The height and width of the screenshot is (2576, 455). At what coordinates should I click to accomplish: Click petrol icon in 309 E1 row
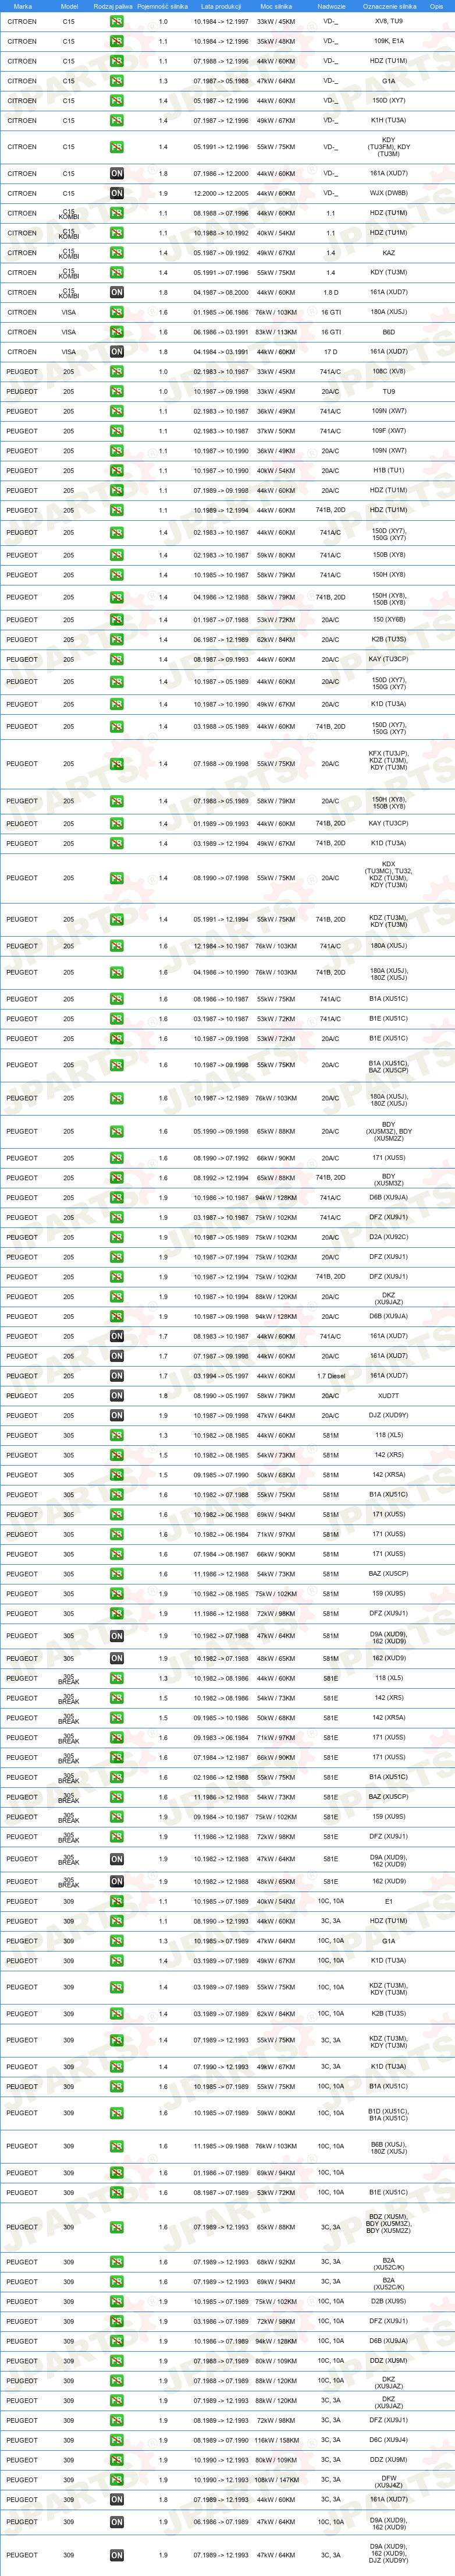pyautogui.click(x=117, y=1901)
